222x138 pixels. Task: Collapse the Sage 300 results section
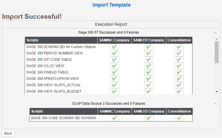point(215,33)
